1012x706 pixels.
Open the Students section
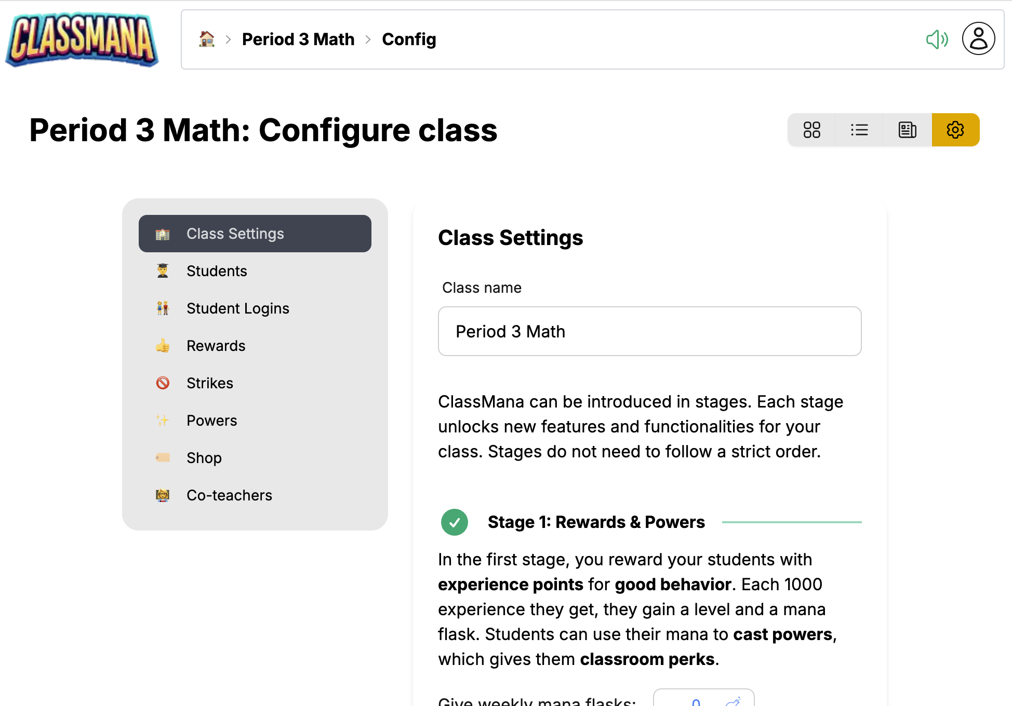[x=217, y=271]
